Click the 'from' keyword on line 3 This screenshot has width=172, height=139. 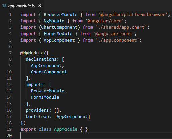[x=88, y=27]
